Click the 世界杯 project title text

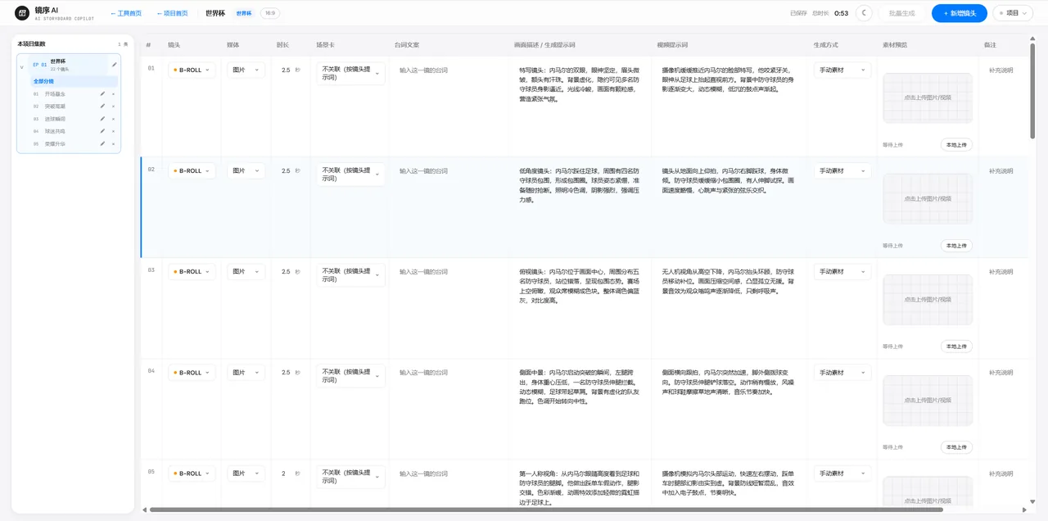pos(215,13)
